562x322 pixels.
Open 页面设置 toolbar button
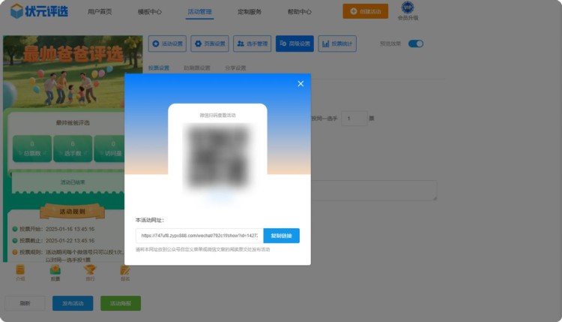(x=210, y=44)
